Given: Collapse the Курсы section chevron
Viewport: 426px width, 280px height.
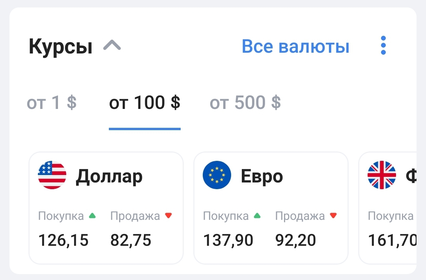Looking at the screenshot, I should [x=112, y=46].
